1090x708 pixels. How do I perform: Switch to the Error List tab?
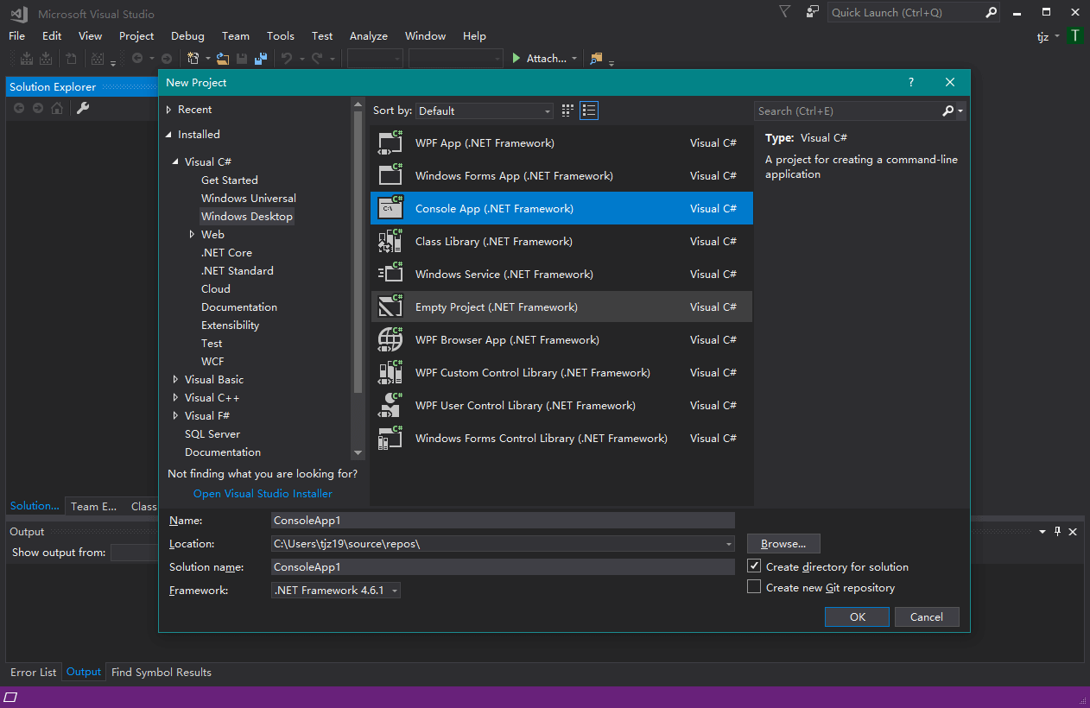pyautogui.click(x=34, y=672)
